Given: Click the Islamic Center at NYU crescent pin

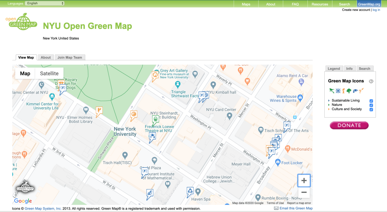Looking at the screenshot, I should [41, 85].
